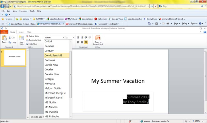The height and width of the screenshot is (123, 207).
Task: Toggle align text right
Action: pos(86,42)
